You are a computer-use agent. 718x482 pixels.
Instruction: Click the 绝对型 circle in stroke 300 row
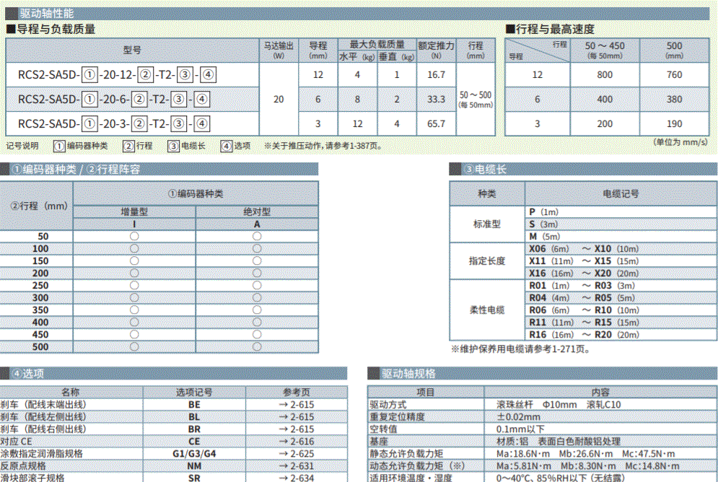coord(257,297)
